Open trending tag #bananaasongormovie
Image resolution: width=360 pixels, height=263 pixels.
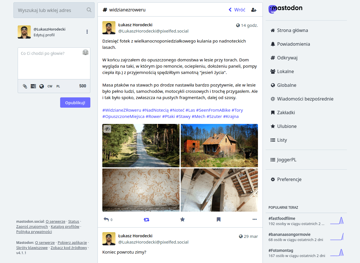click(290, 234)
